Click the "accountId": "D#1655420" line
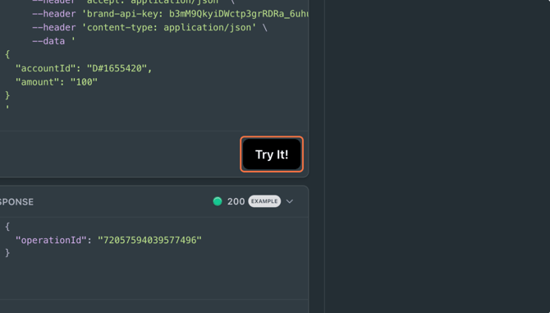 coord(84,68)
